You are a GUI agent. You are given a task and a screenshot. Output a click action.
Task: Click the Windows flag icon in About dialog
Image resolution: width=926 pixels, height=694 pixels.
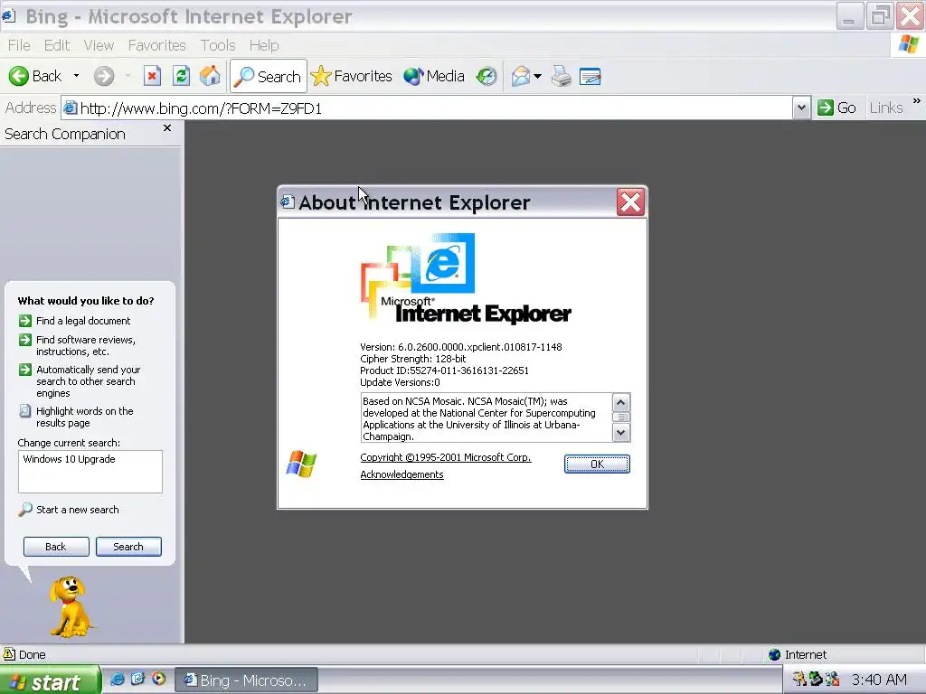pyautogui.click(x=301, y=464)
